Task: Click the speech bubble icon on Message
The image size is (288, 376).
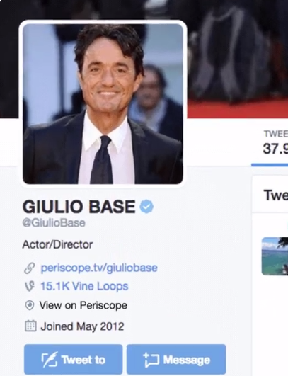Action: pyautogui.click(x=151, y=360)
